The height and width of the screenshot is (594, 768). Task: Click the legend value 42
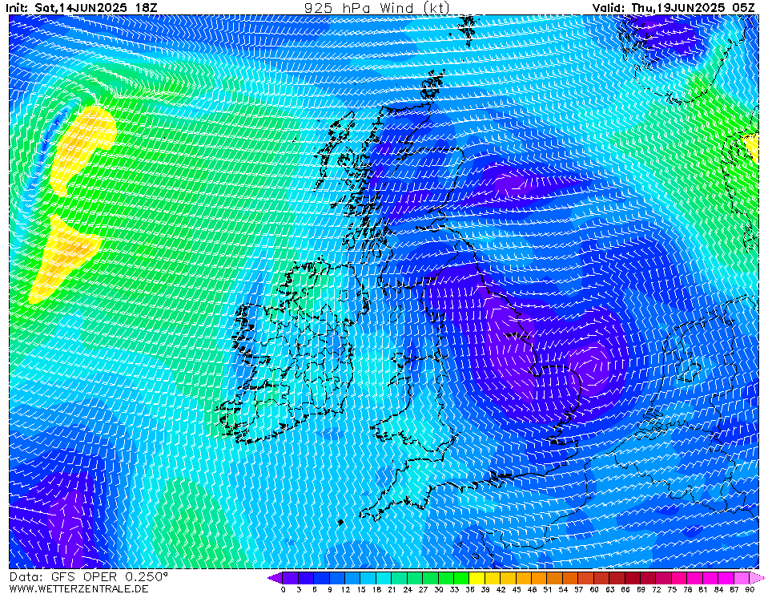(501, 589)
